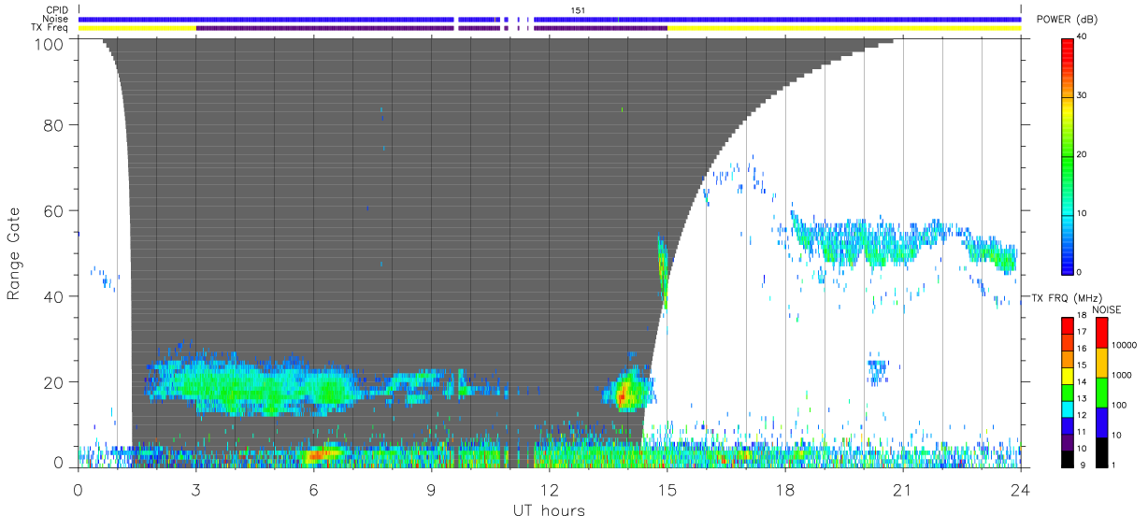The width and height of the screenshot is (1148, 530).
Task: Click the y-axis tick label "80"
Action: click(54, 125)
